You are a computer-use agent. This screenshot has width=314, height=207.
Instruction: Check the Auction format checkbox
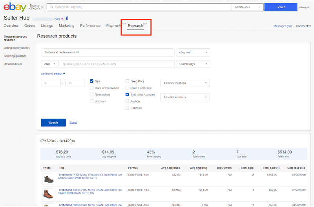pyautogui.click(x=127, y=101)
